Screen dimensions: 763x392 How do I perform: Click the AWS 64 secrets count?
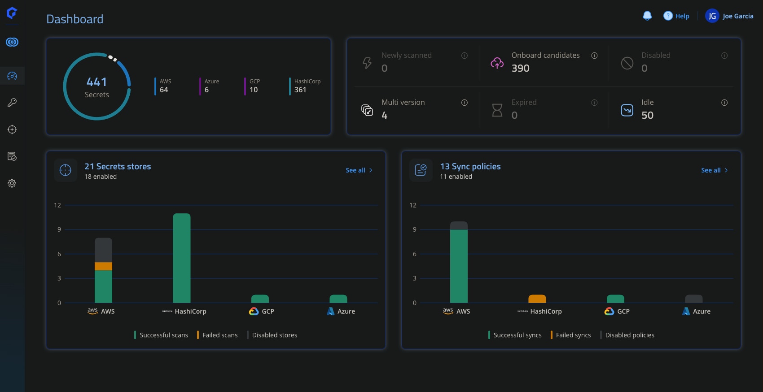[163, 86]
